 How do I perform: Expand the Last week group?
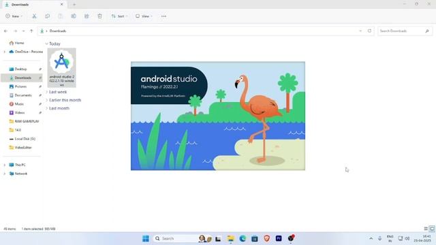(47, 92)
